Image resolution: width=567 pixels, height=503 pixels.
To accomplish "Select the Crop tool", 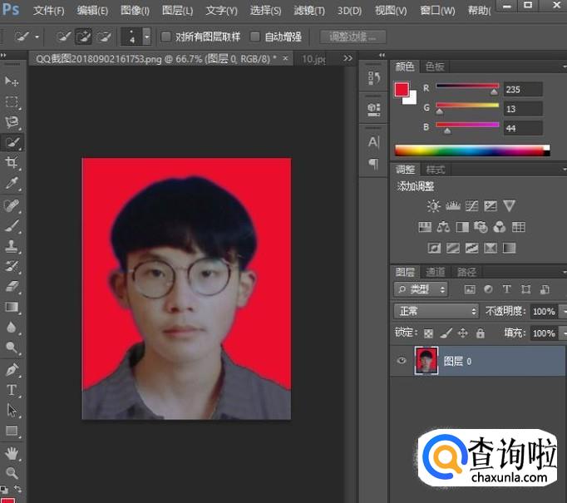I will tap(12, 163).
